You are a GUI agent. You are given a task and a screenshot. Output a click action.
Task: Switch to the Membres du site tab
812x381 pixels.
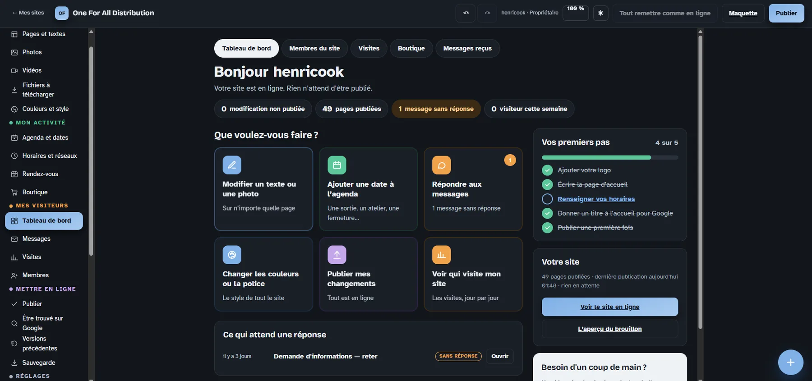coord(314,48)
